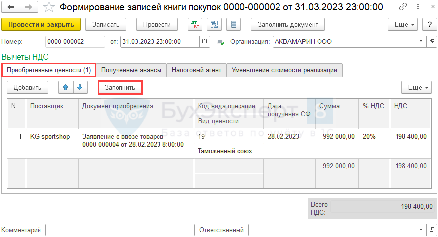Move the row down with down arrow

point(80,88)
